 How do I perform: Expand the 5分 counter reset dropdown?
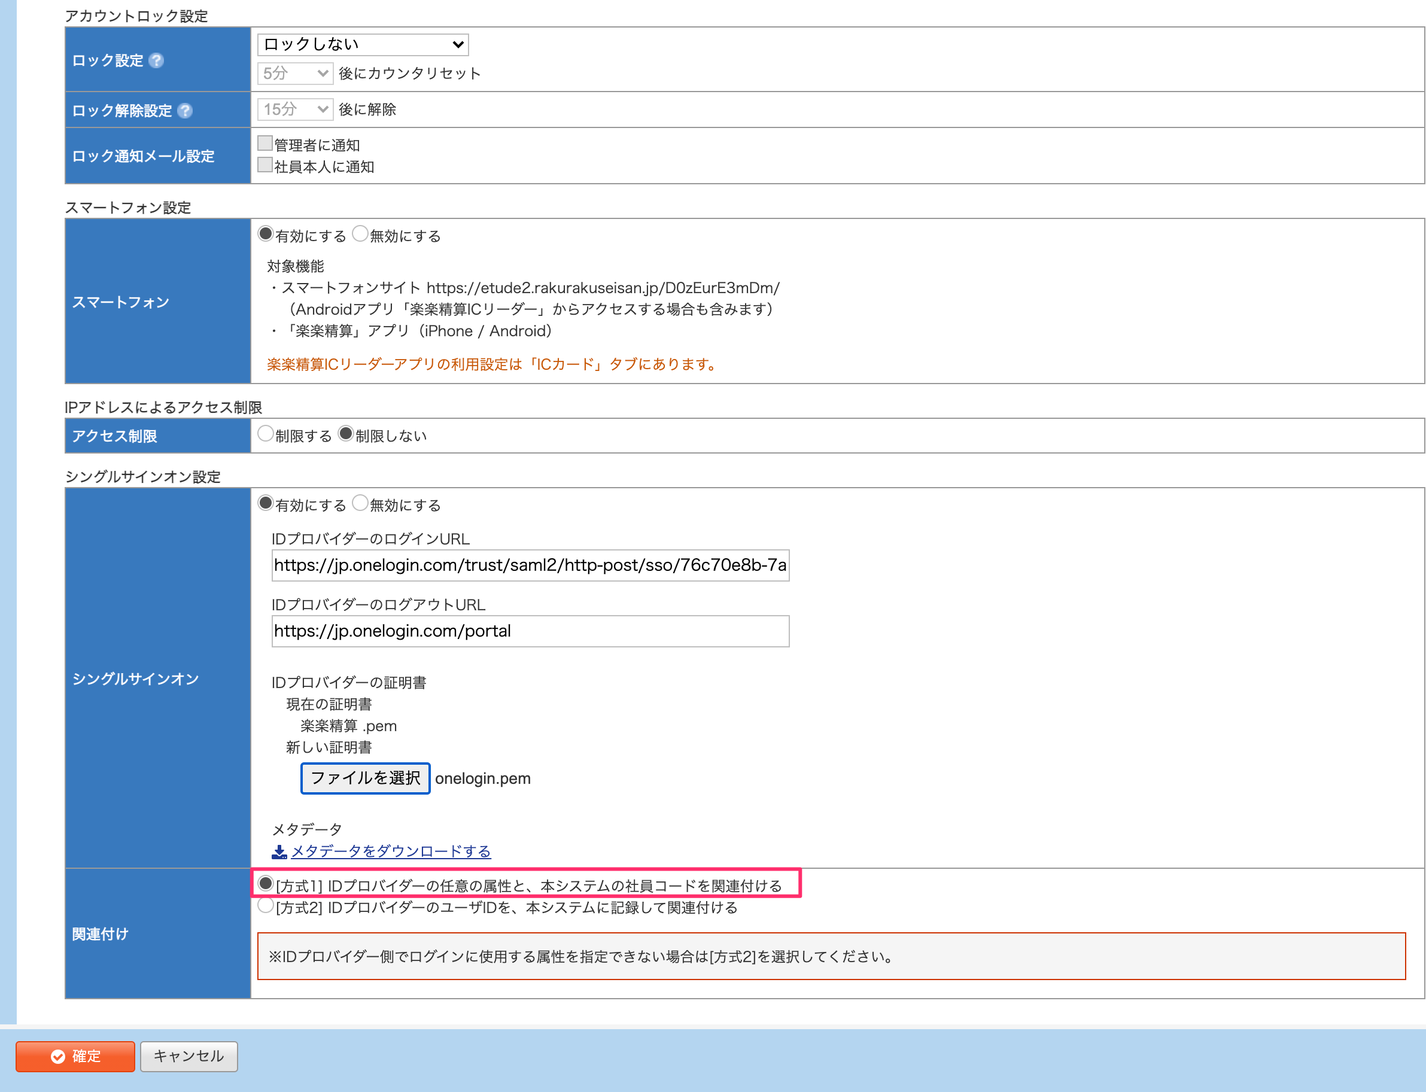[295, 74]
